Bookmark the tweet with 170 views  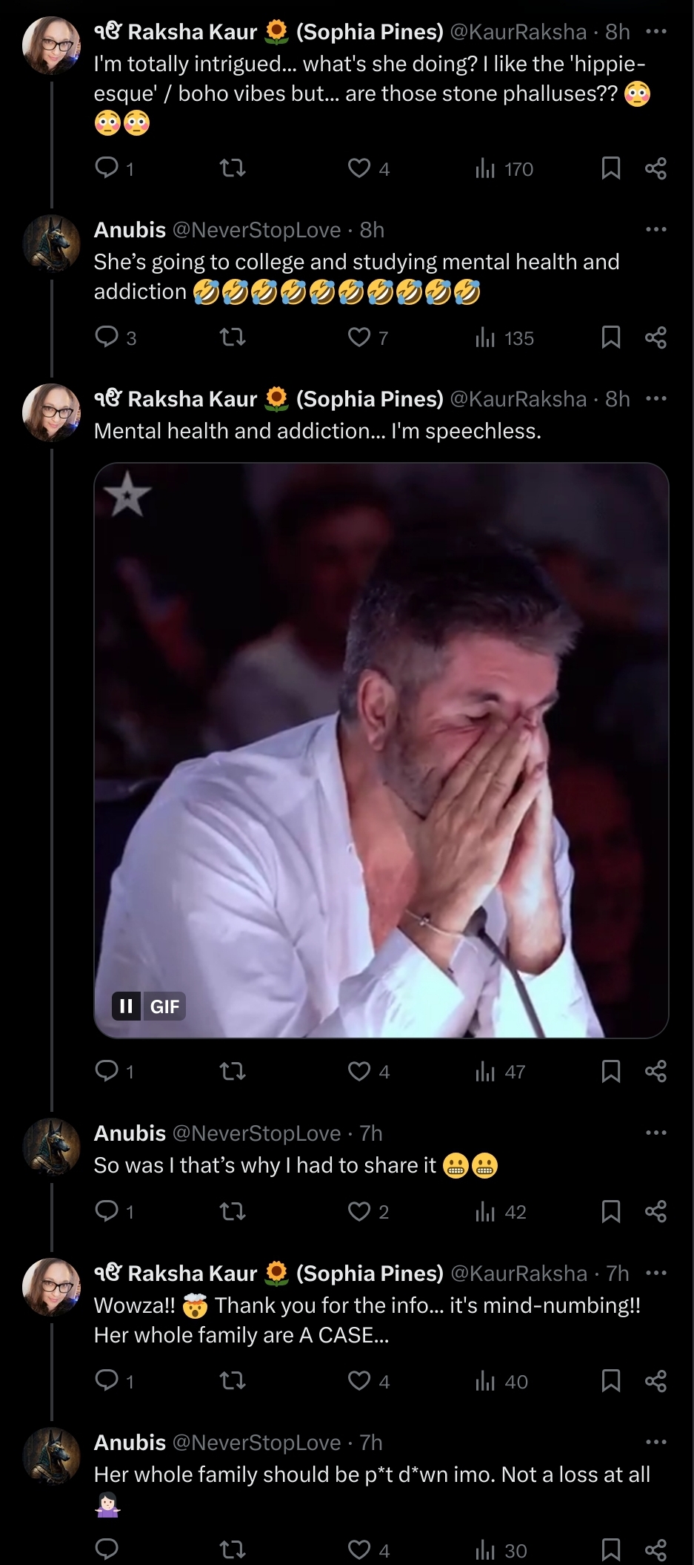click(611, 168)
